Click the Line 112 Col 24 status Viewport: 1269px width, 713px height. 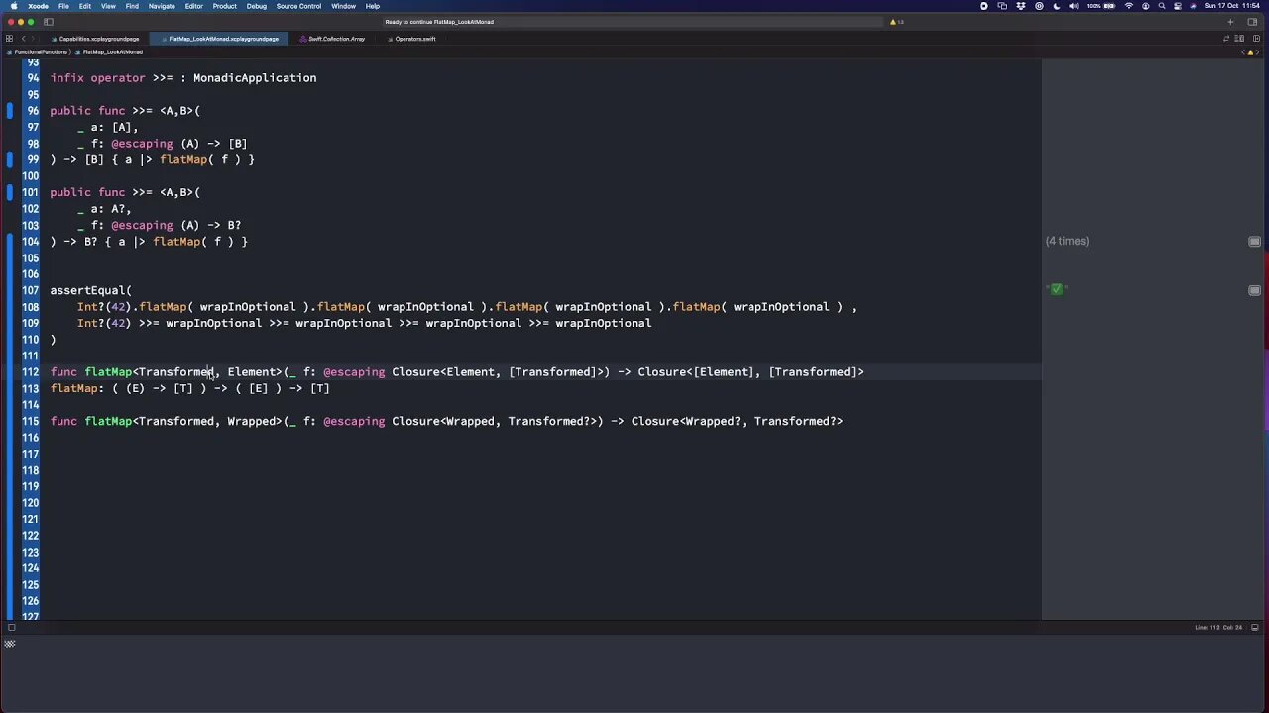click(x=1218, y=627)
